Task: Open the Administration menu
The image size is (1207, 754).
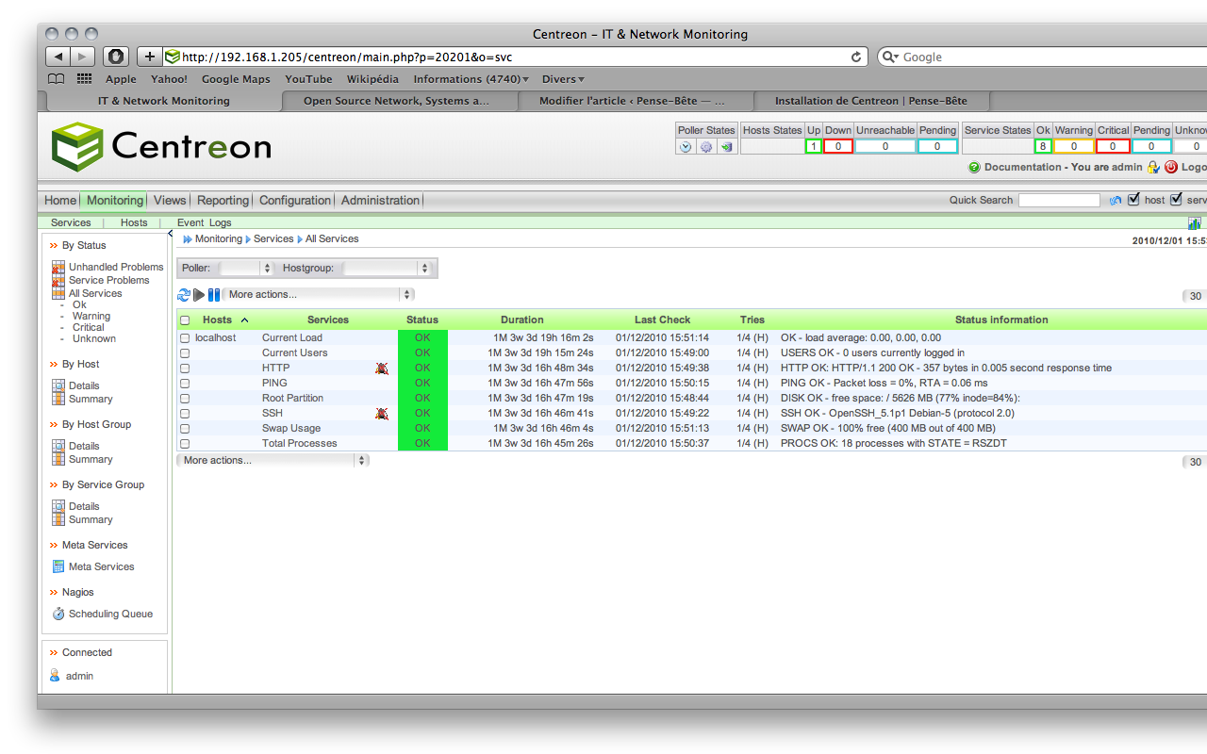Action: [x=380, y=200]
